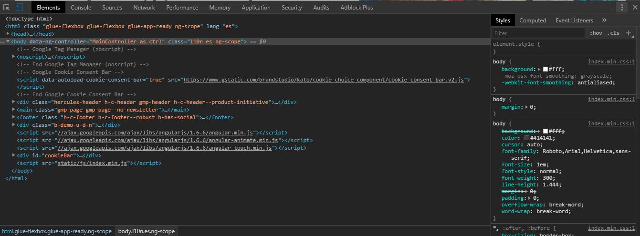Expand the cookieBar div node
This screenshot has height=236, width=640.
14,155
